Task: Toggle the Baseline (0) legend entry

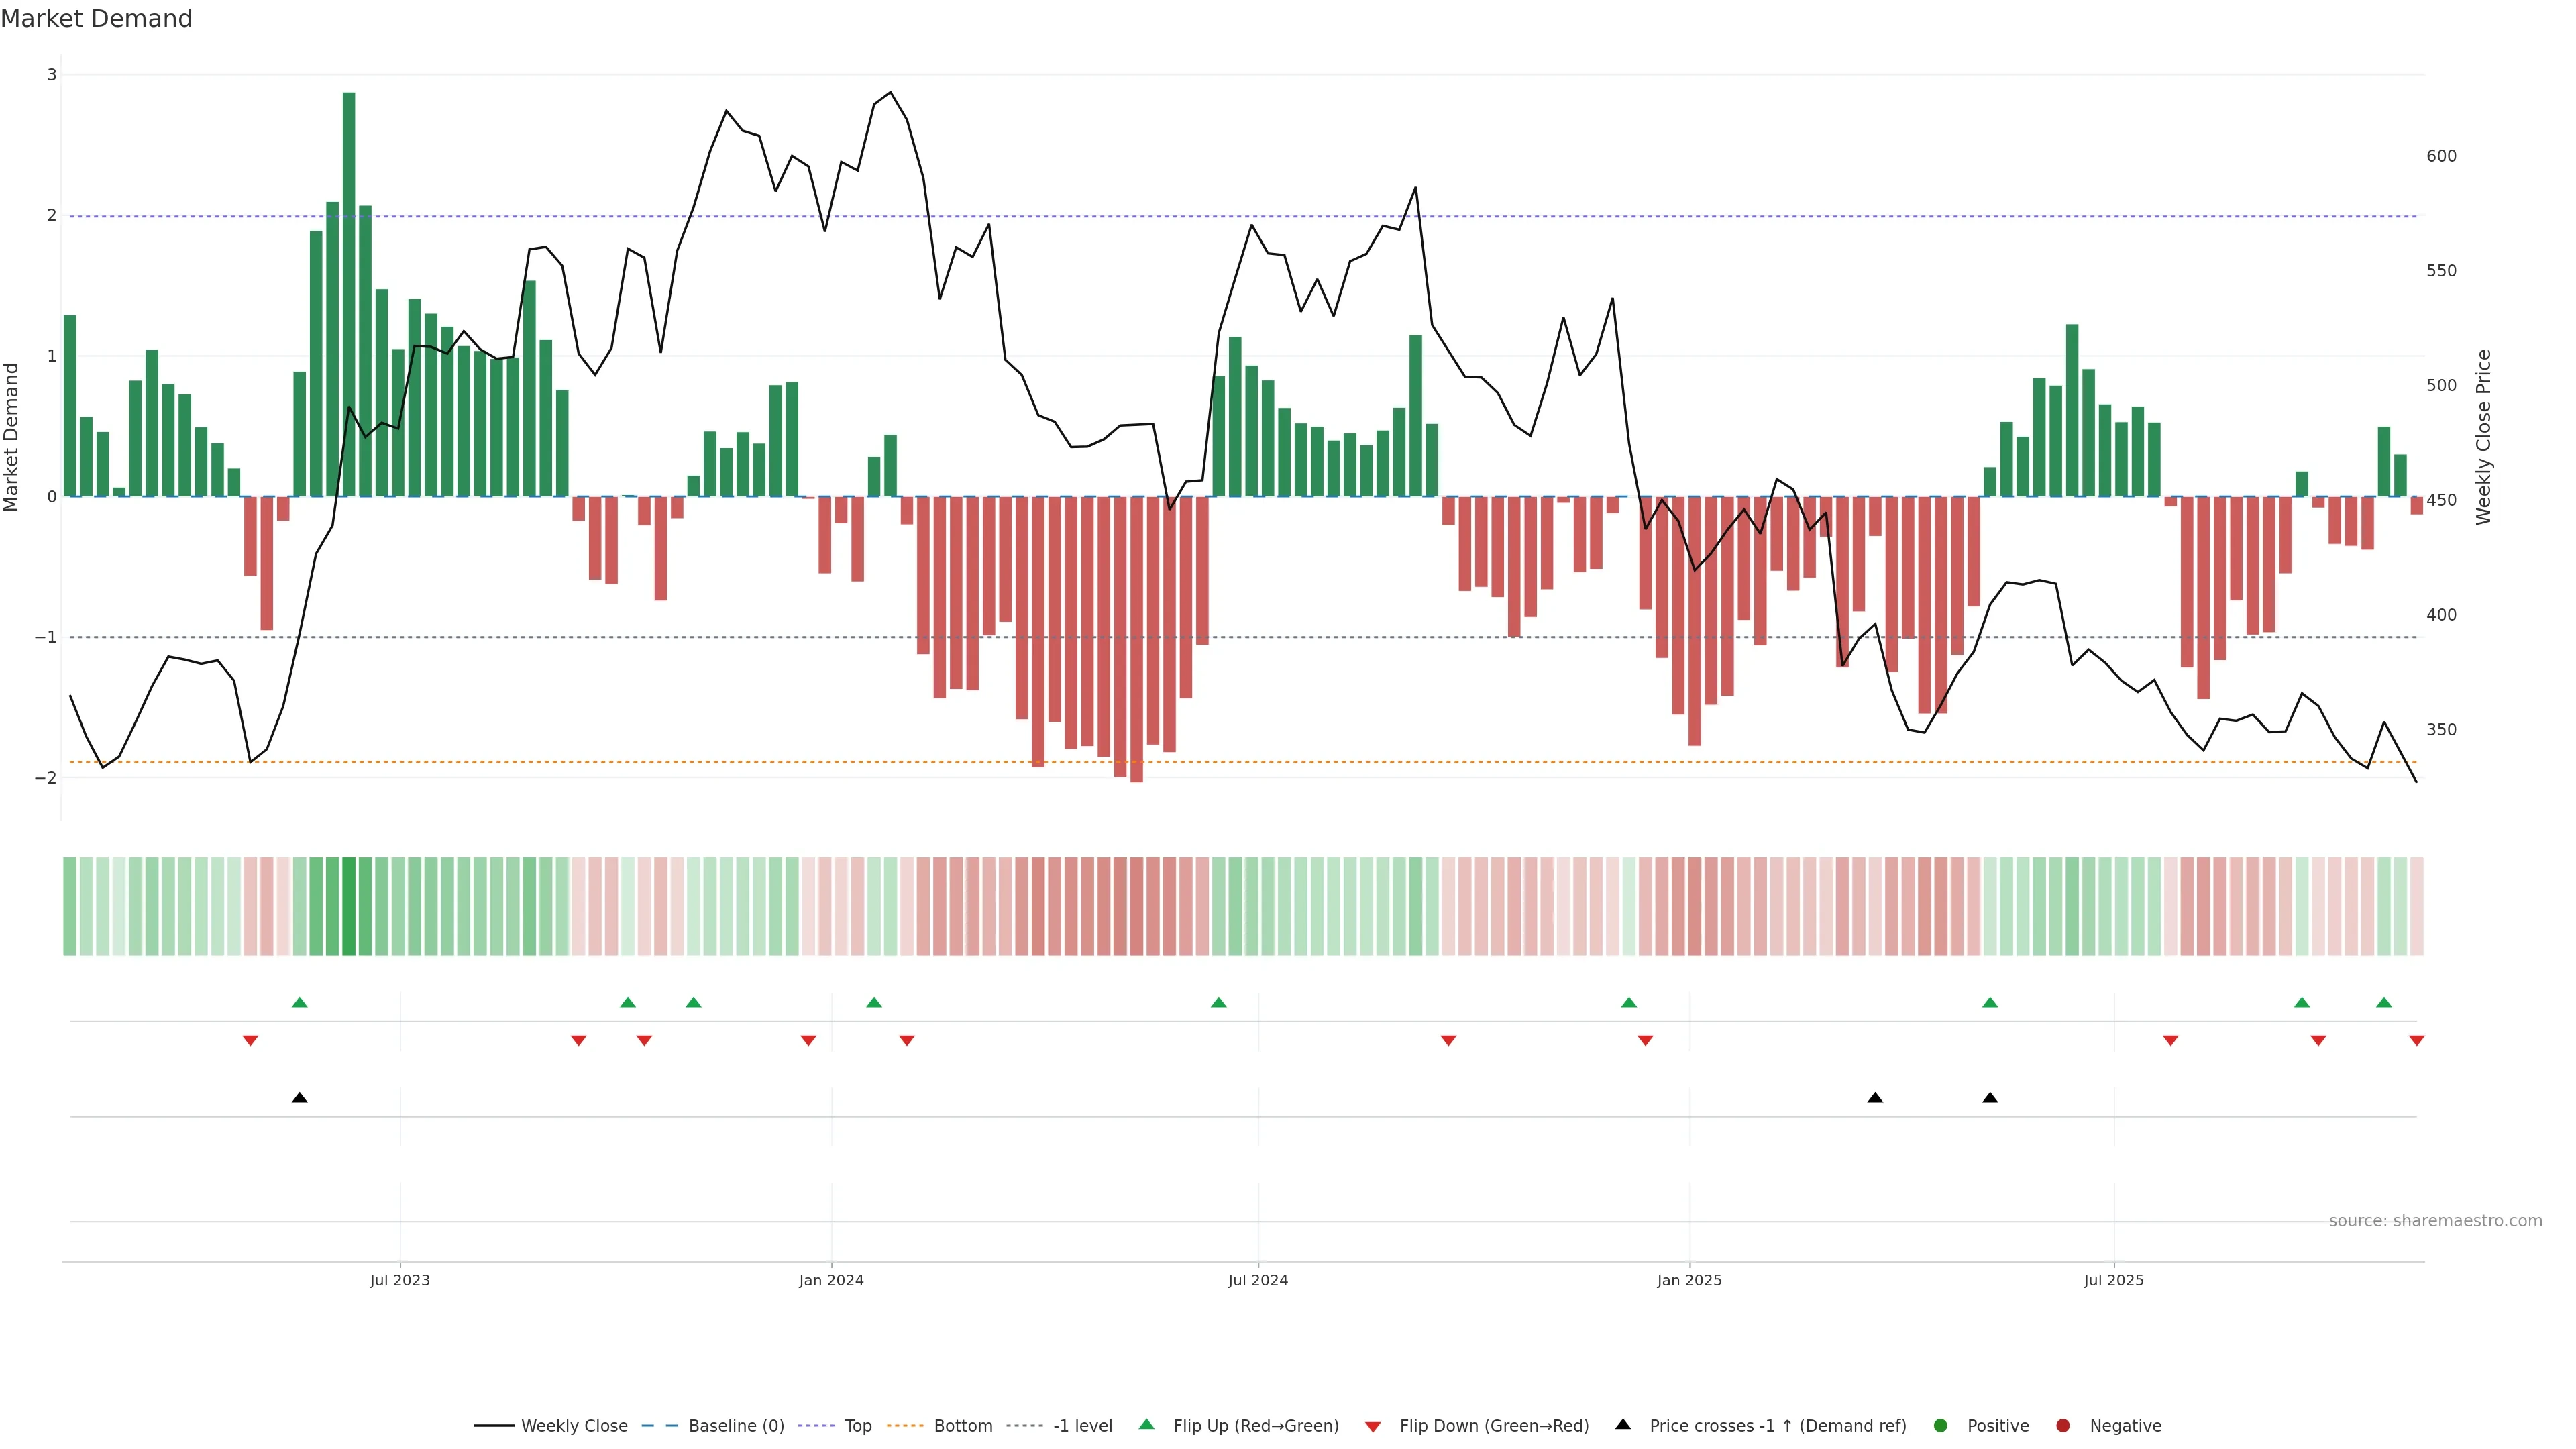Action: tap(736, 1425)
